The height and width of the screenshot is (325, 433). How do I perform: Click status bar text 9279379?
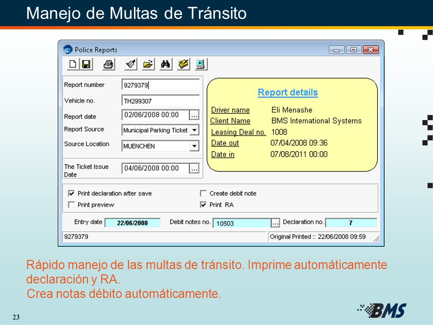(x=76, y=237)
